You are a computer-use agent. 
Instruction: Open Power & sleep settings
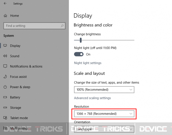20,87
